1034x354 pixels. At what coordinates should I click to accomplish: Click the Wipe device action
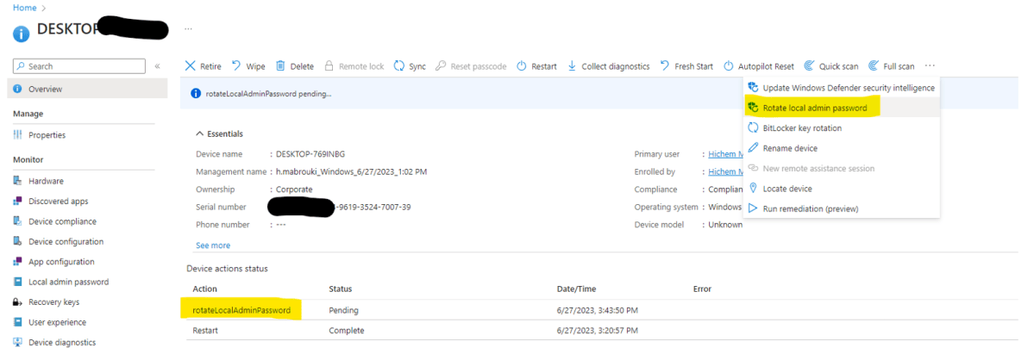pyautogui.click(x=248, y=66)
